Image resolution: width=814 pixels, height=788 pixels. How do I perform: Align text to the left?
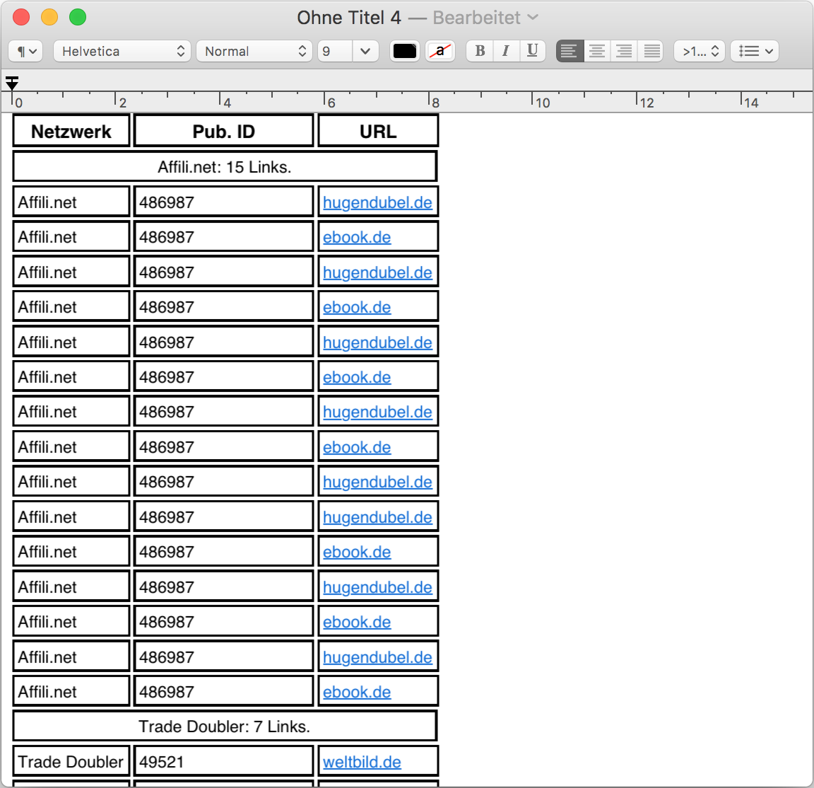click(x=570, y=51)
